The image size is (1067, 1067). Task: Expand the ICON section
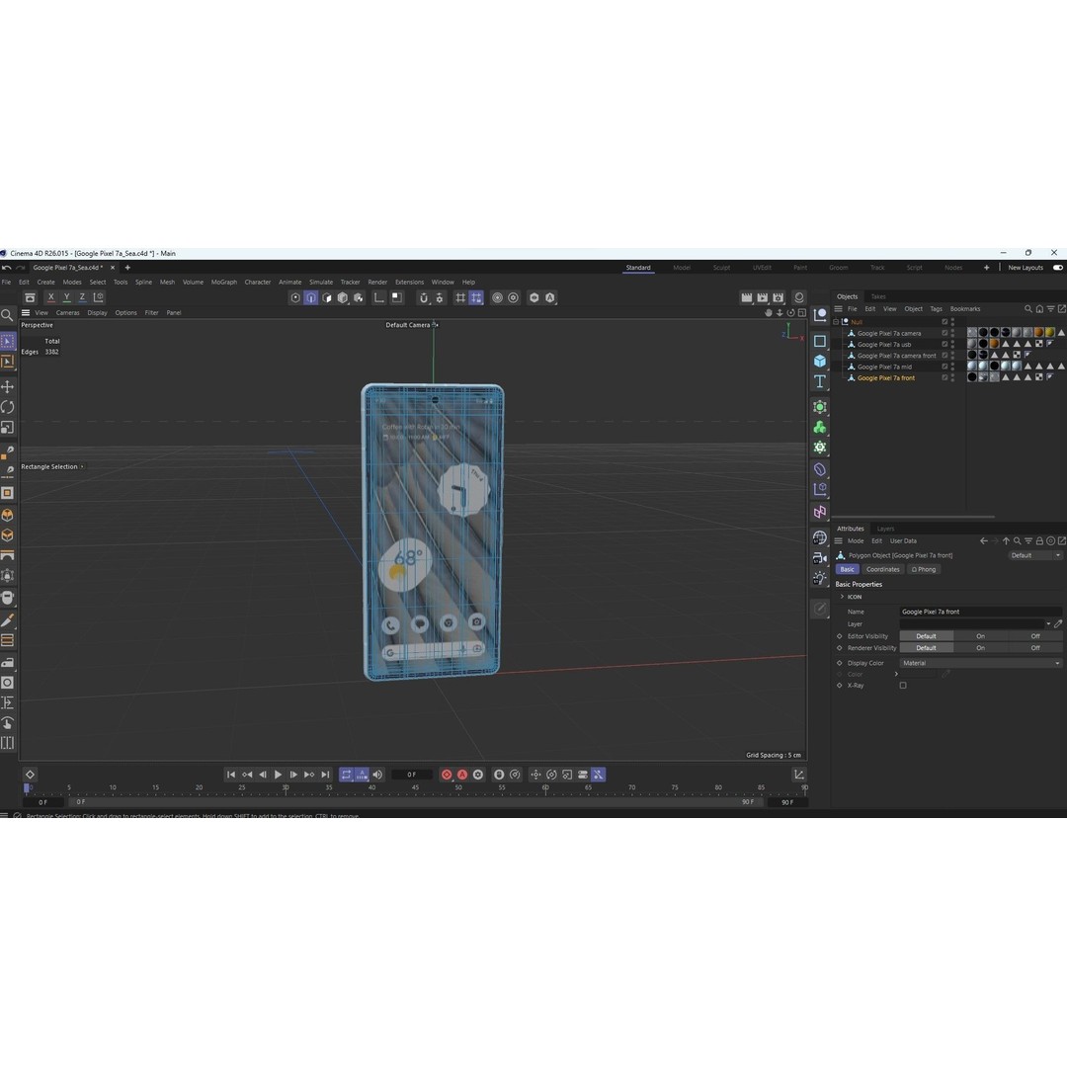(842, 597)
